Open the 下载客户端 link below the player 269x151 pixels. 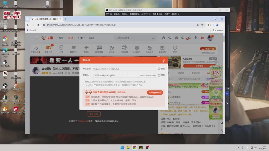click(x=83, y=121)
